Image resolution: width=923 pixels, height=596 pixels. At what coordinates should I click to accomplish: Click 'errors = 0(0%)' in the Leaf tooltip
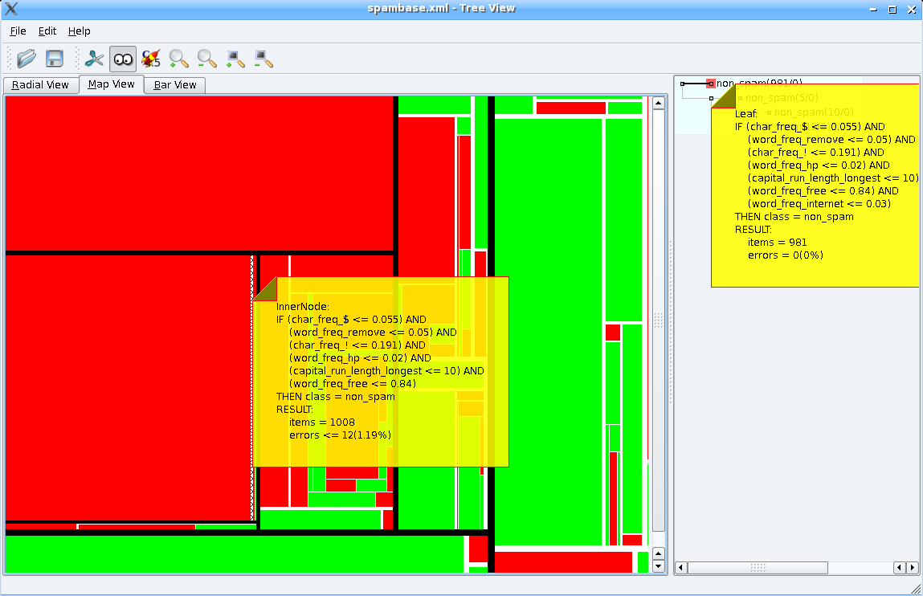click(786, 255)
